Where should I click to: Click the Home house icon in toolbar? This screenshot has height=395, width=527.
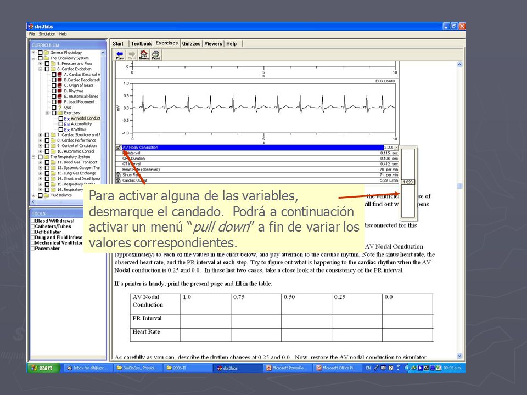[144, 55]
